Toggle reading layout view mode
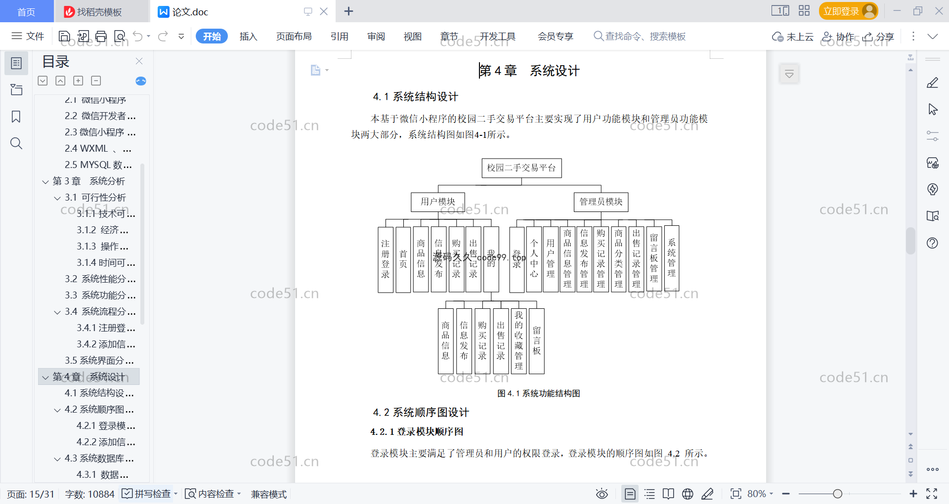This screenshot has height=504, width=949. point(668,494)
